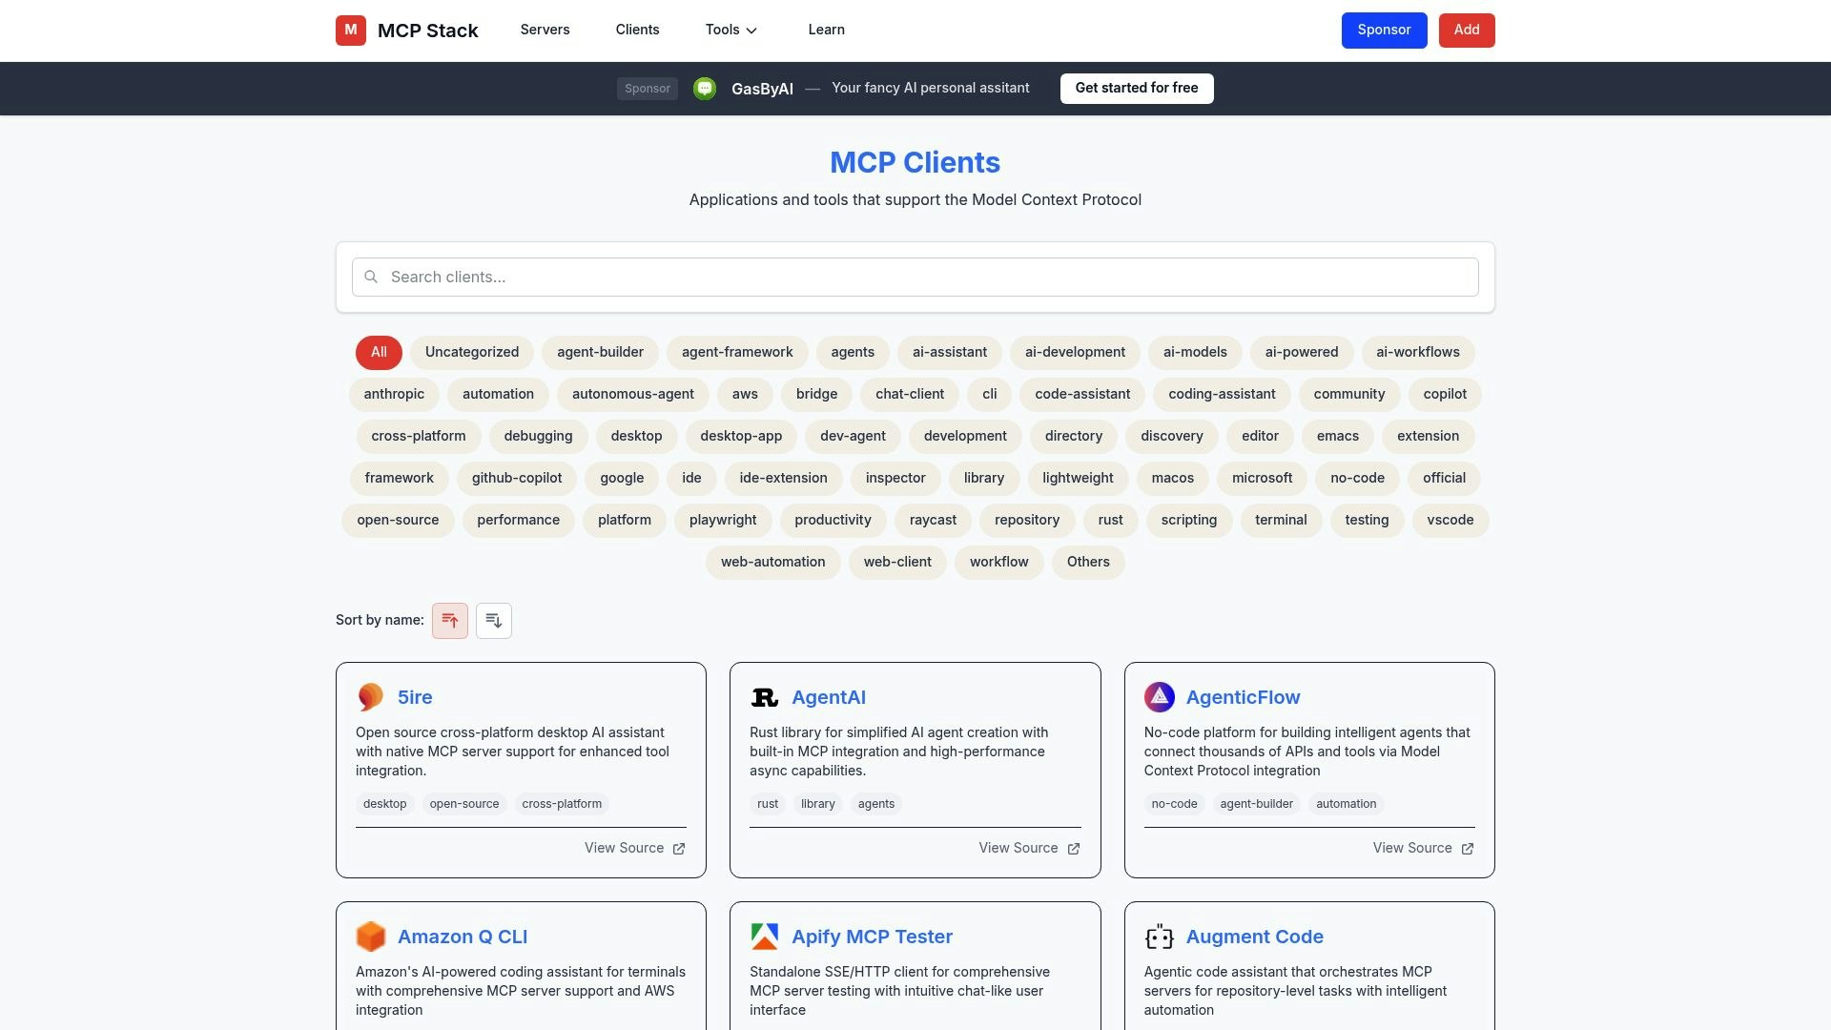Click the GasByAI sponsor name
The image size is (1831, 1030).
(x=762, y=89)
